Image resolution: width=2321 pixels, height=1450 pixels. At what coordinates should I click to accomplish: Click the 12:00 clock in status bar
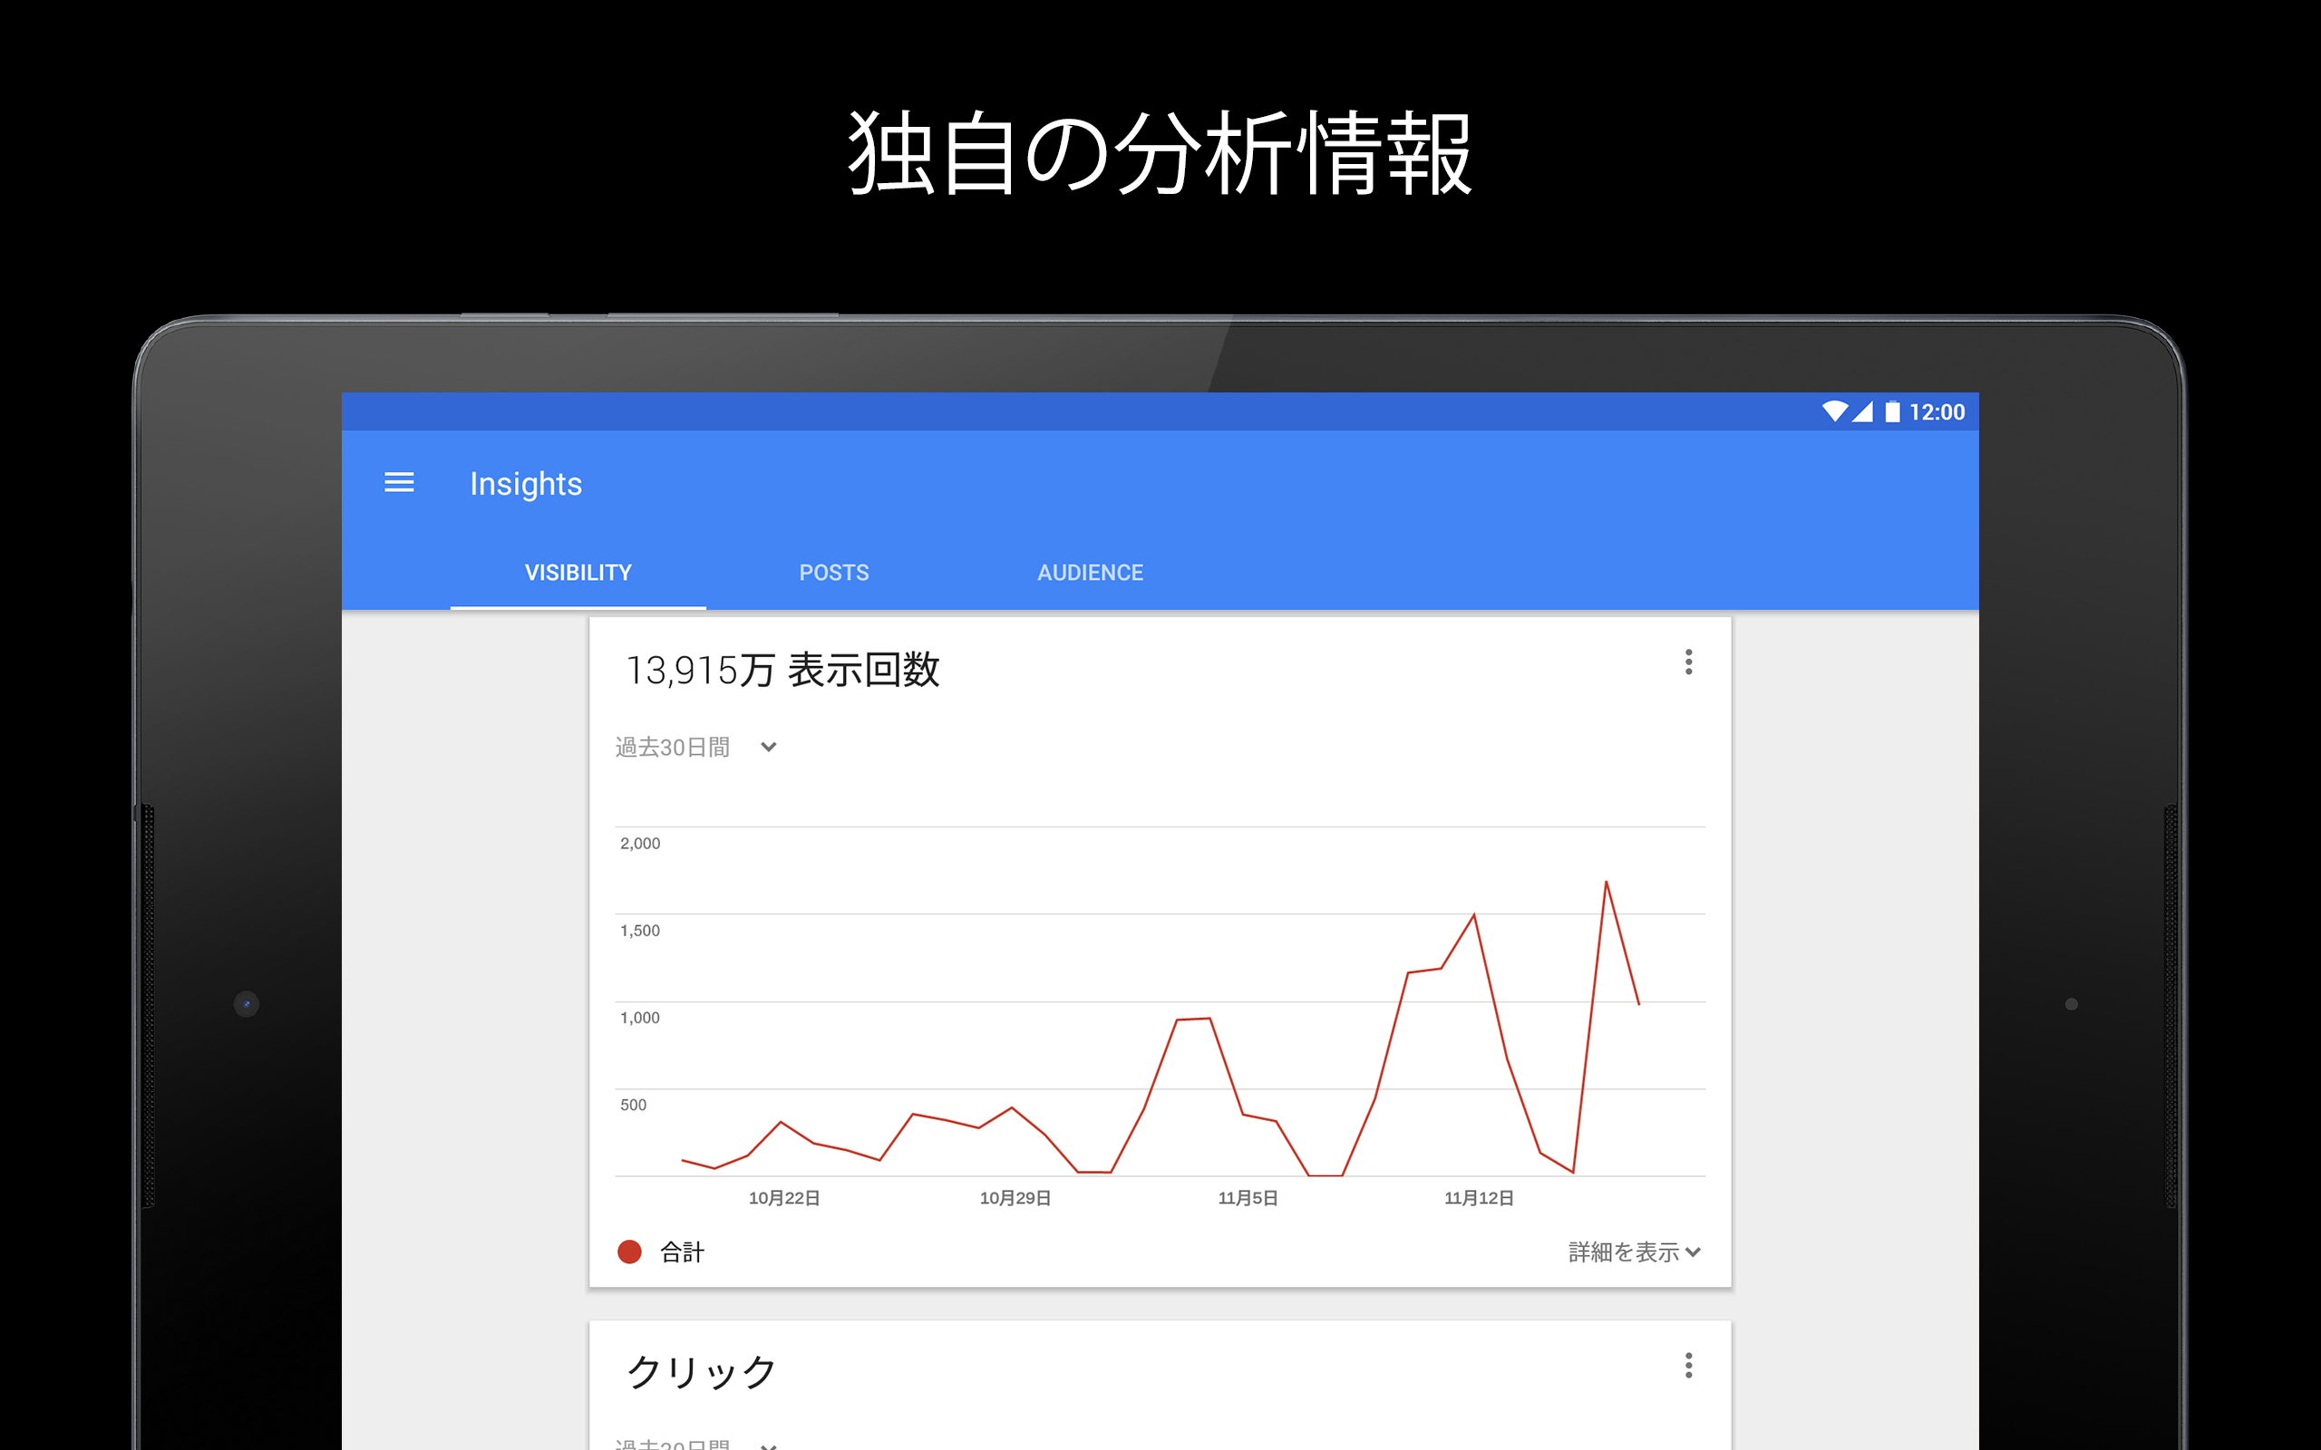pos(1937,411)
